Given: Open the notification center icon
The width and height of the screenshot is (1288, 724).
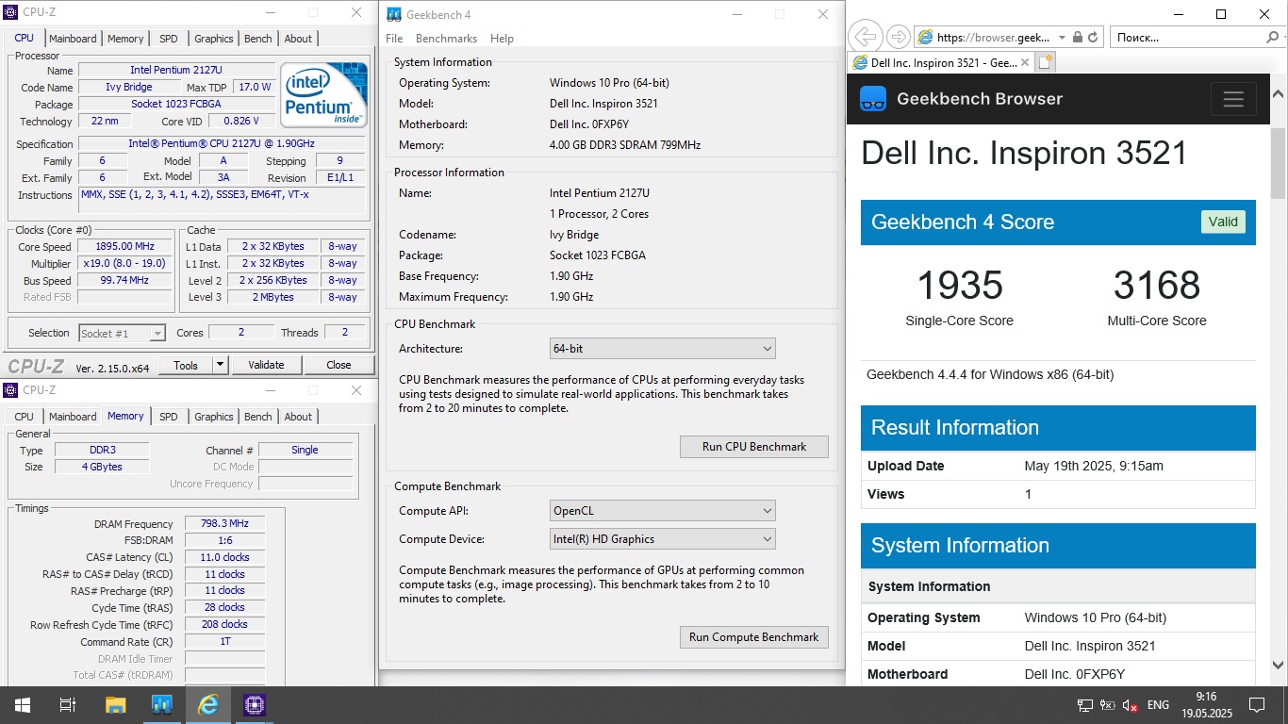Looking at the screenshot, I should click(1257, 705).
